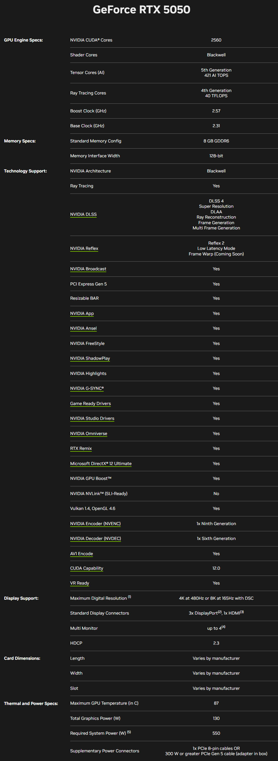Viewport: 278px width, 761px height.
Task: Select the 40 TFLOPS value
Action: tap(216, 96)
